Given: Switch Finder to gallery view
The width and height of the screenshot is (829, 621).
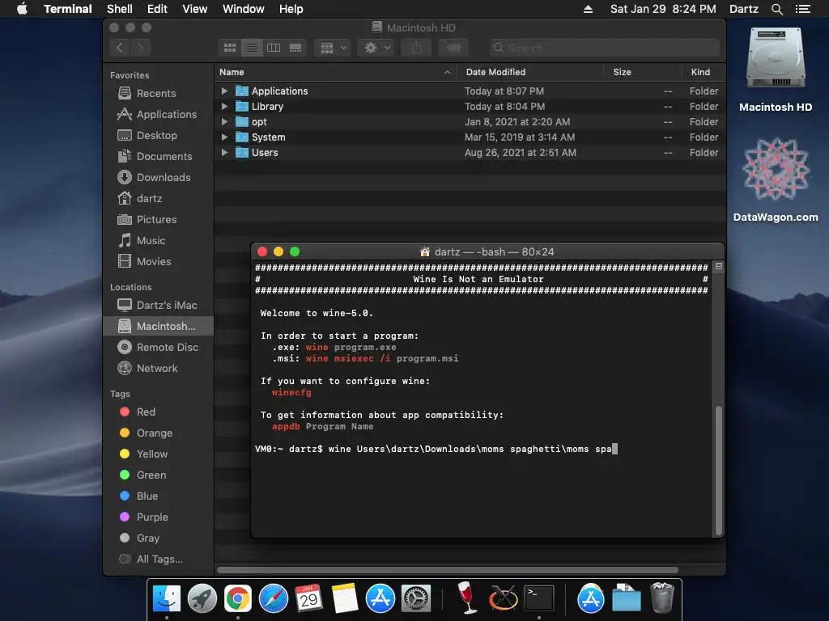Looking at the screenshot, I should tap(295, 48).
